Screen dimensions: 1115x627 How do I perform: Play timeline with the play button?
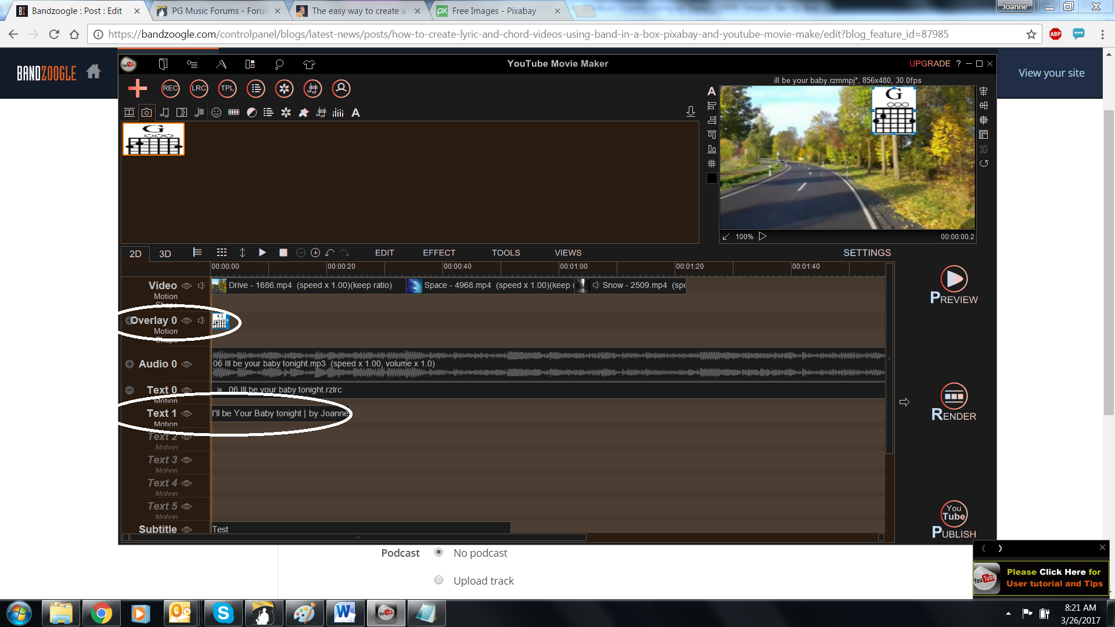262,253
